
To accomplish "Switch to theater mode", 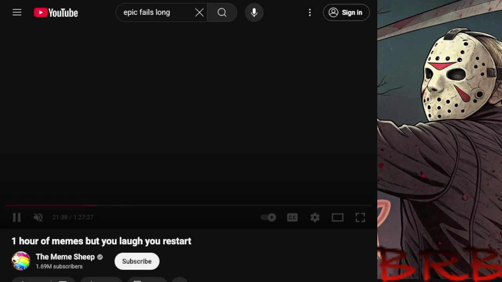I will click(338, 217).
